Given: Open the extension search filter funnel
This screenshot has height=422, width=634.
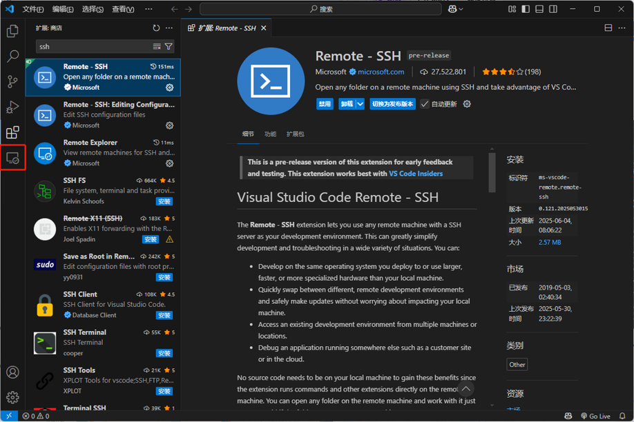Looking at the screenshot, I should [x=169, y=46].
